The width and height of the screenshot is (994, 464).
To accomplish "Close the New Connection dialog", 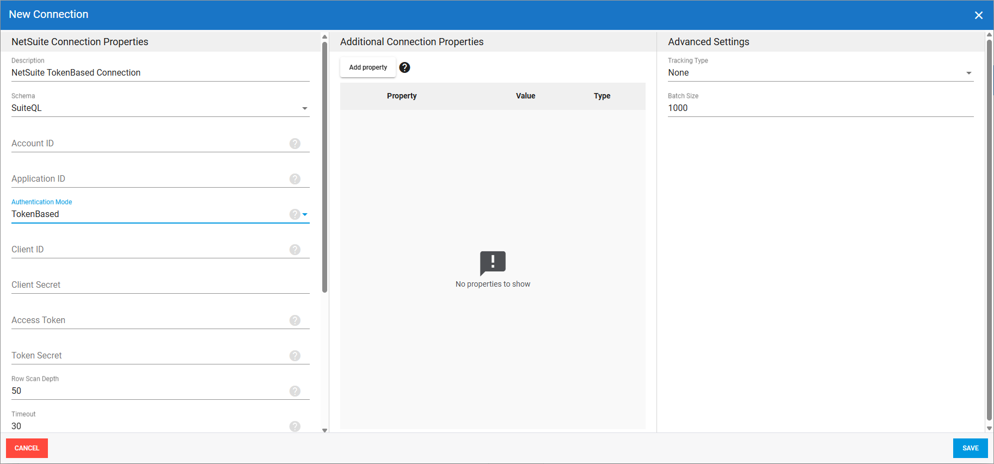I will 979,15.
